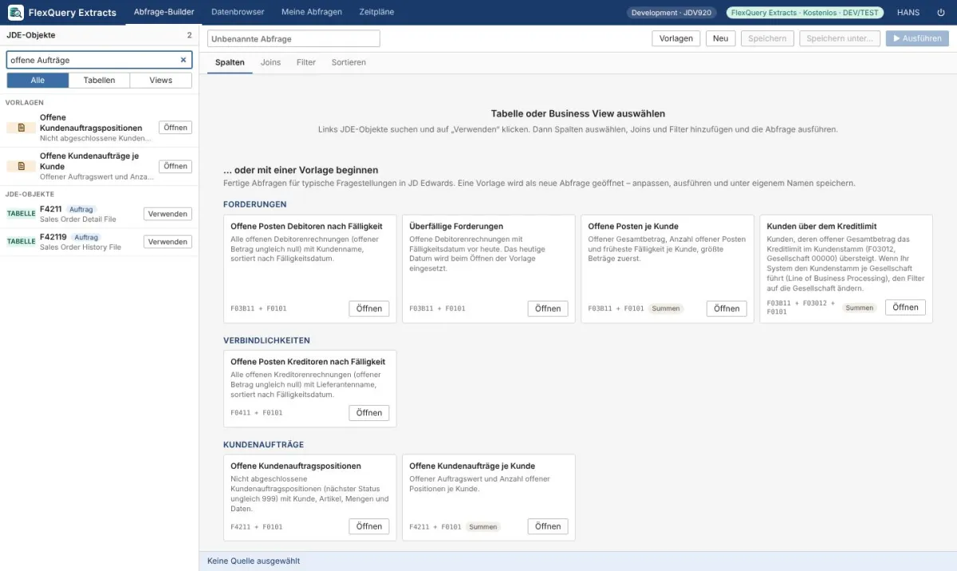Run the query with Ausführen
957x571 pixels.
coord(917,38)
